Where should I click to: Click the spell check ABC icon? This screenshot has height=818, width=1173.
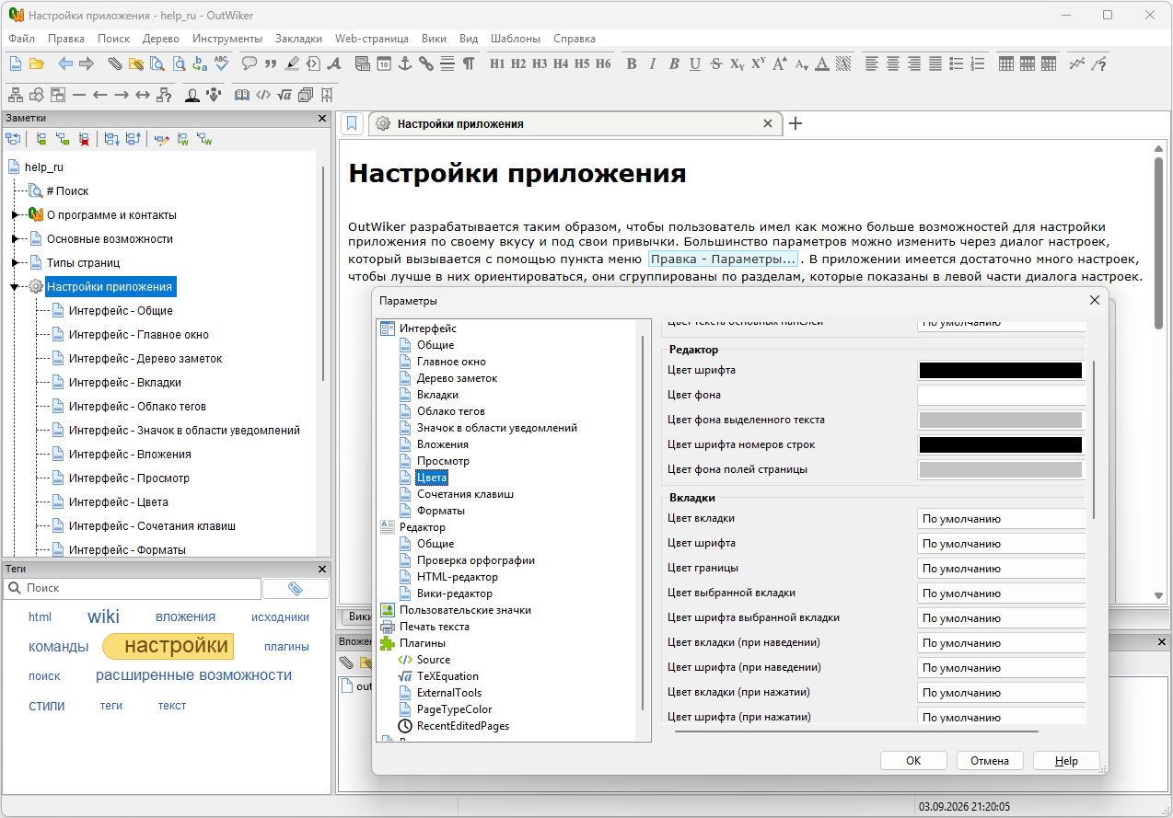tap(221, 63)
